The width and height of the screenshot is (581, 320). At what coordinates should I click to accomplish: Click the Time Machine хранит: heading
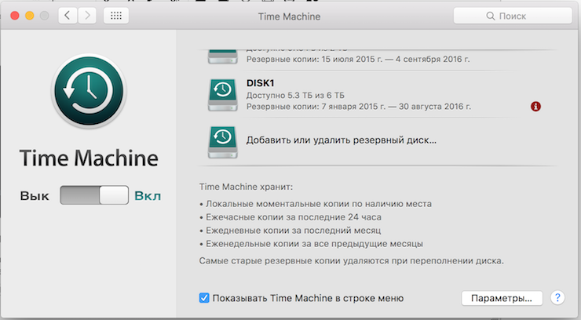(x=246, y=187)
